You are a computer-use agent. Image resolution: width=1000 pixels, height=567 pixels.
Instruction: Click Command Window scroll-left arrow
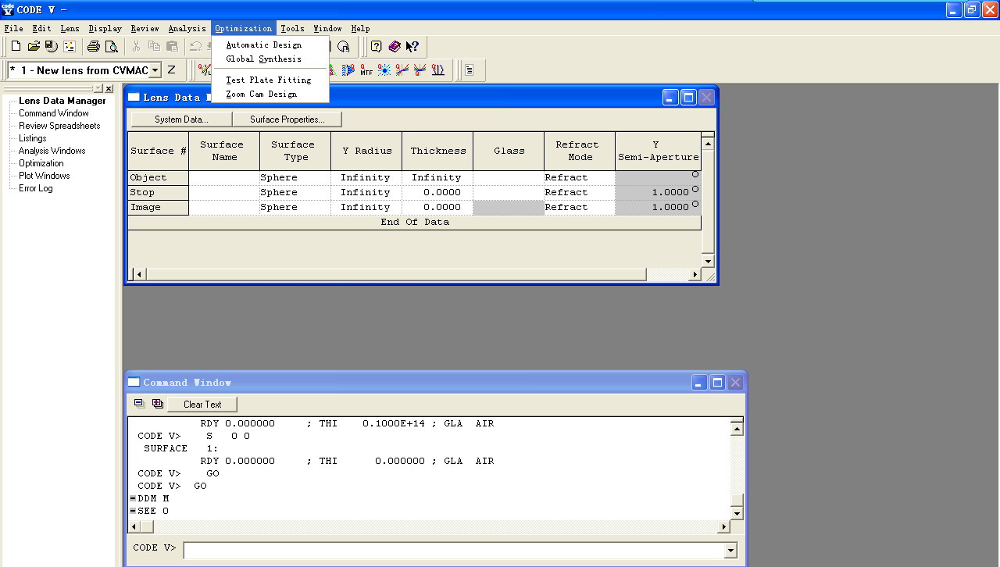134,527
